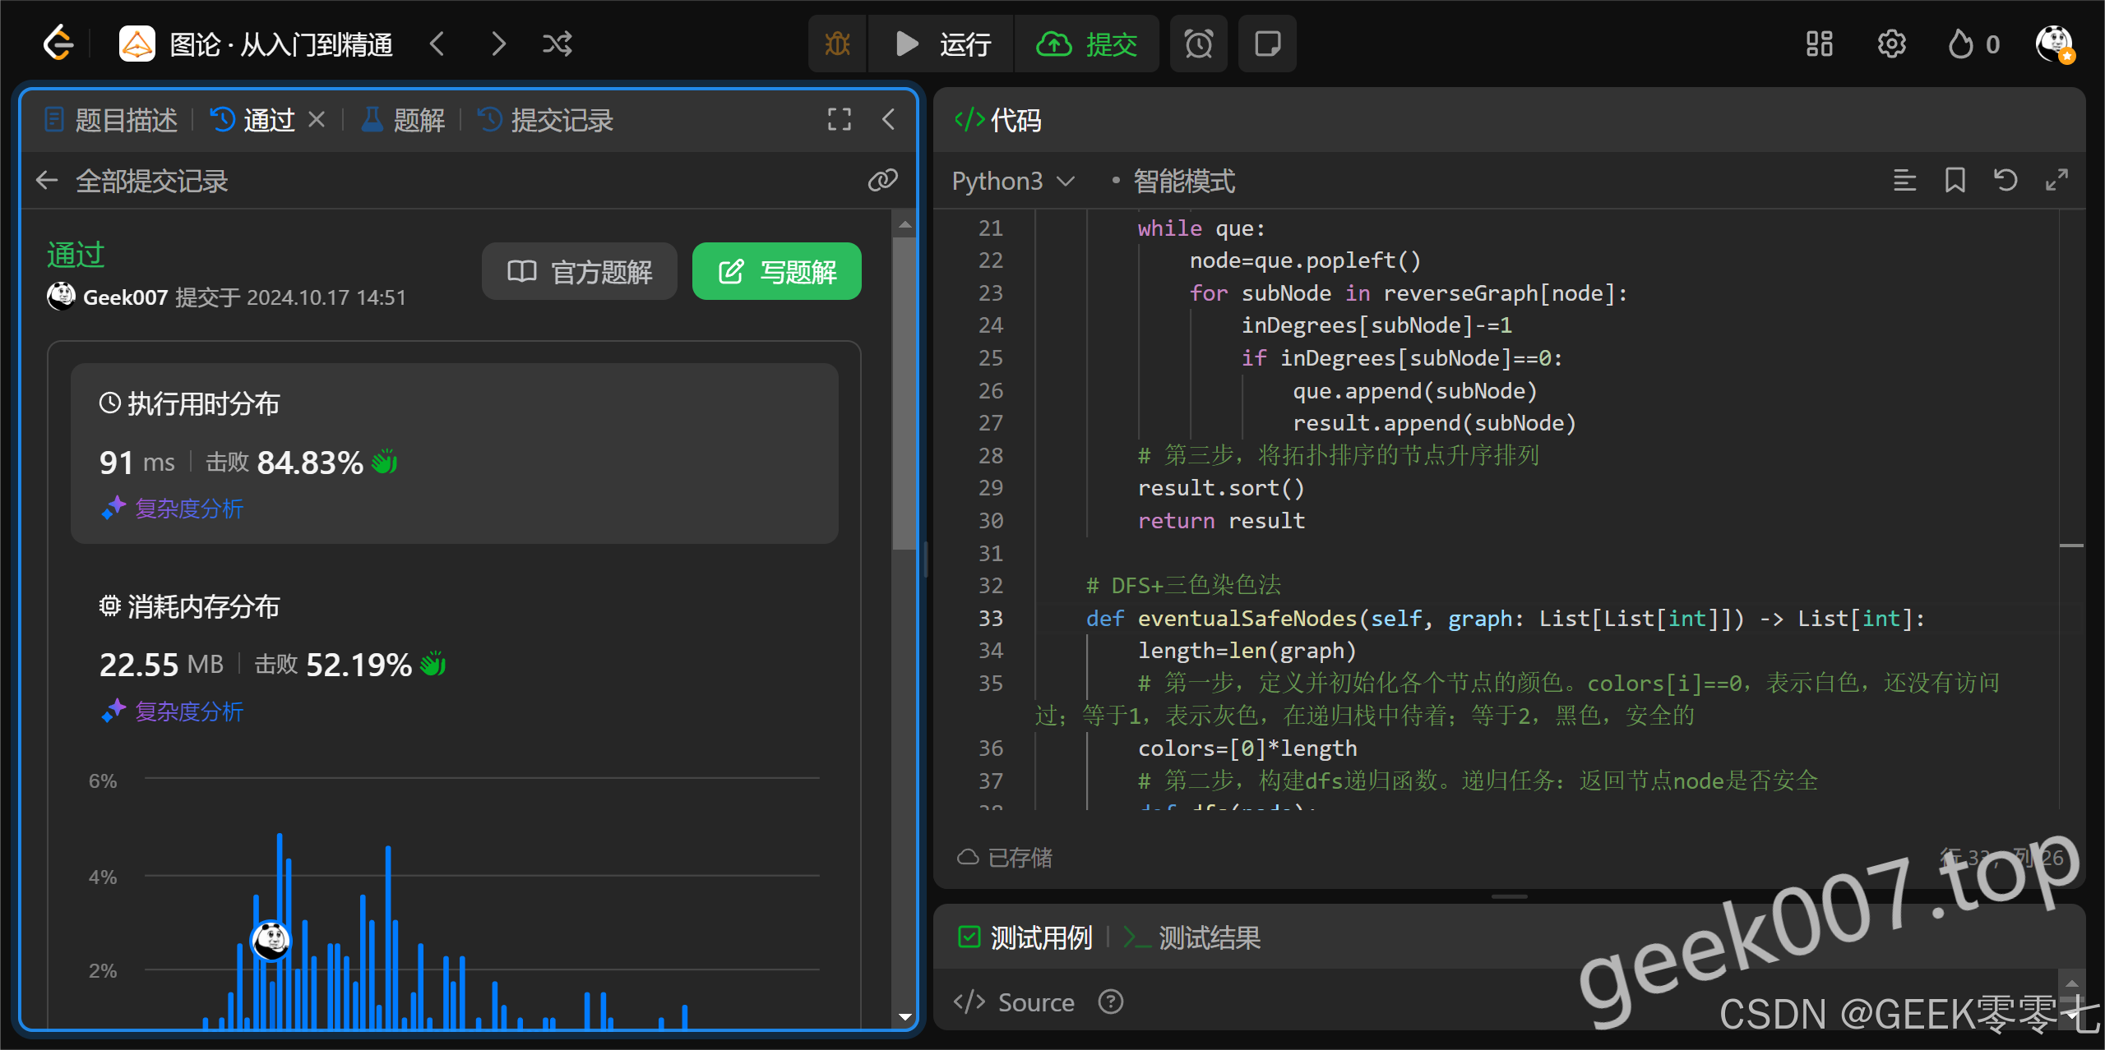
Task: Reset code with the undo arrow icon
Action: 2006,180
